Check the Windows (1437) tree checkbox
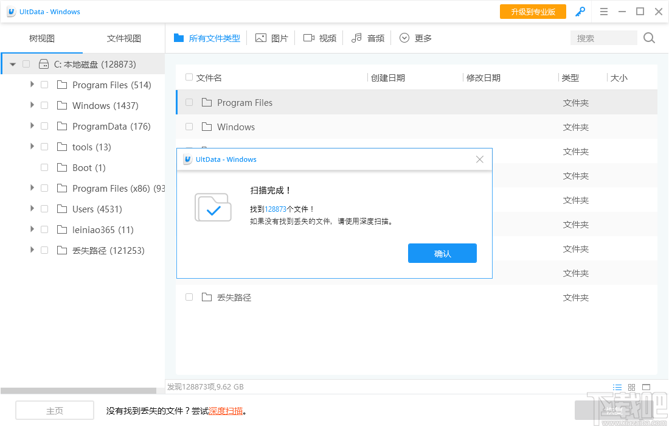The width and height of the screenshot is (669, 426). [x=44, y=105]
